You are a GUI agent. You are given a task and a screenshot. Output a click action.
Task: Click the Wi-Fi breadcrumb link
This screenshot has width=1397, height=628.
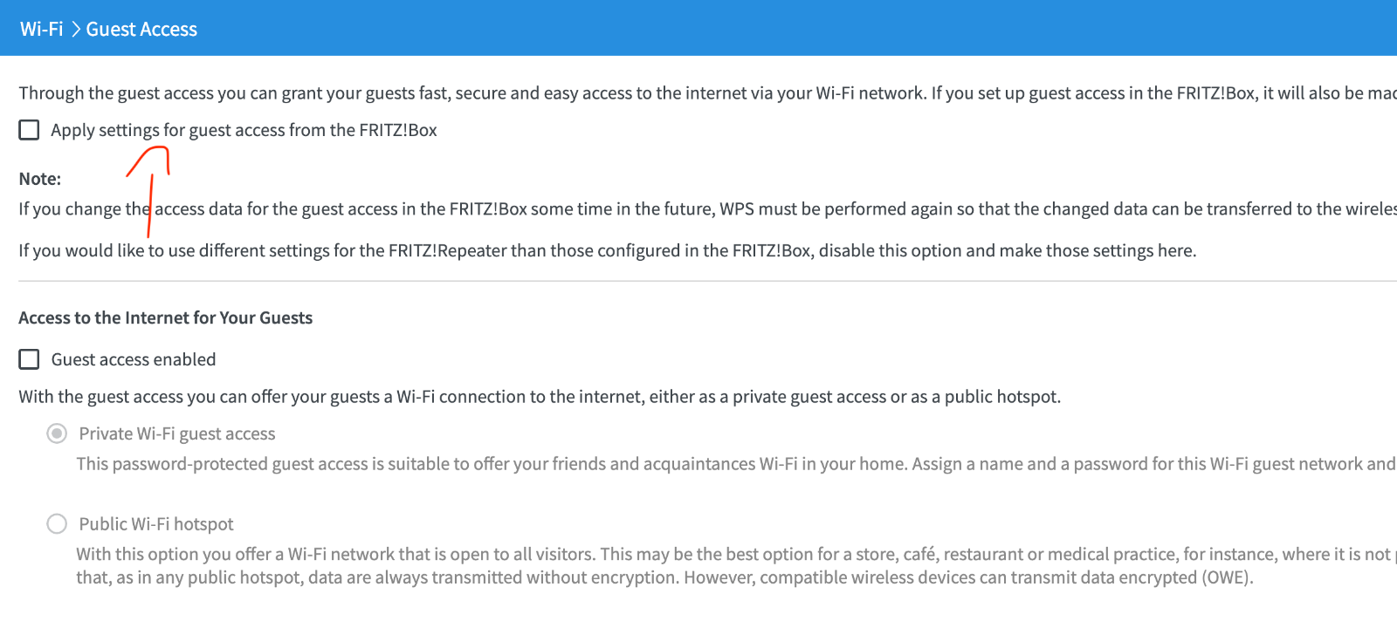42,30
